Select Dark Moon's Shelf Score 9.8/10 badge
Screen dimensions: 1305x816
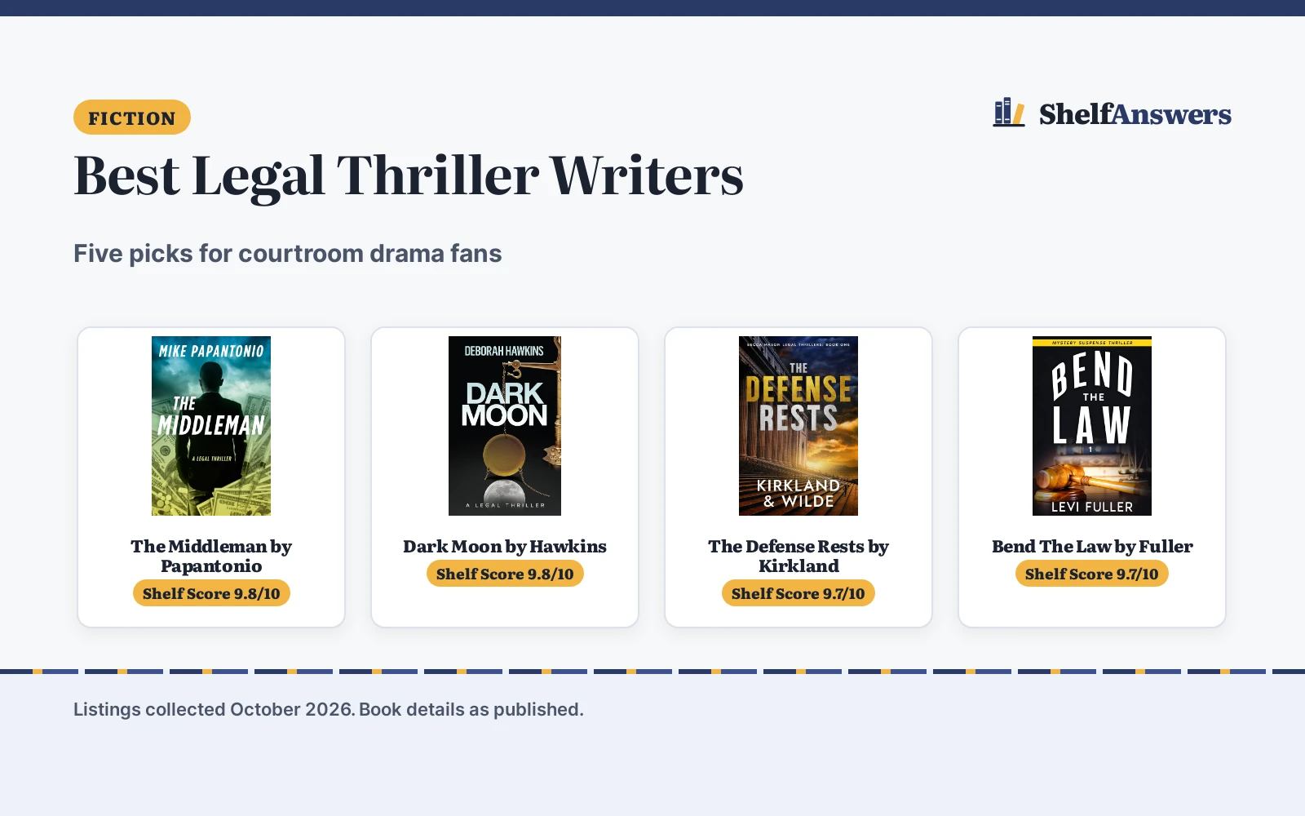tap(505, 574)
